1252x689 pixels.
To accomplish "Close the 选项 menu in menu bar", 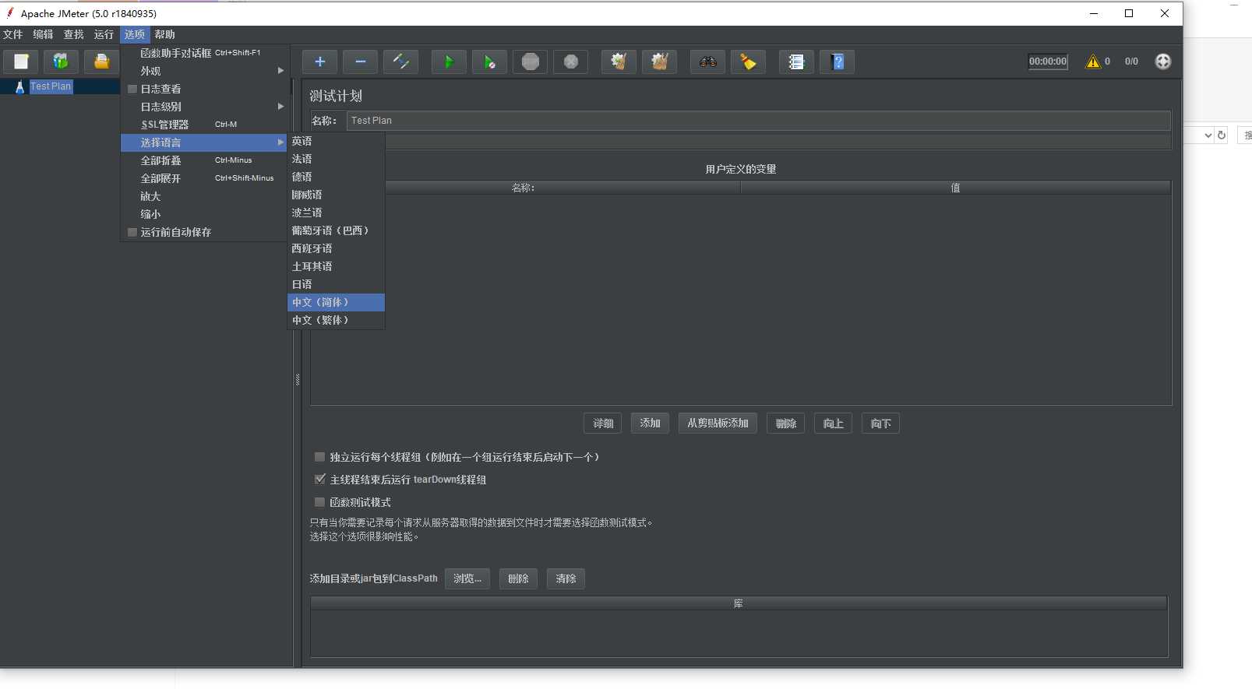I will coord(135,34).
